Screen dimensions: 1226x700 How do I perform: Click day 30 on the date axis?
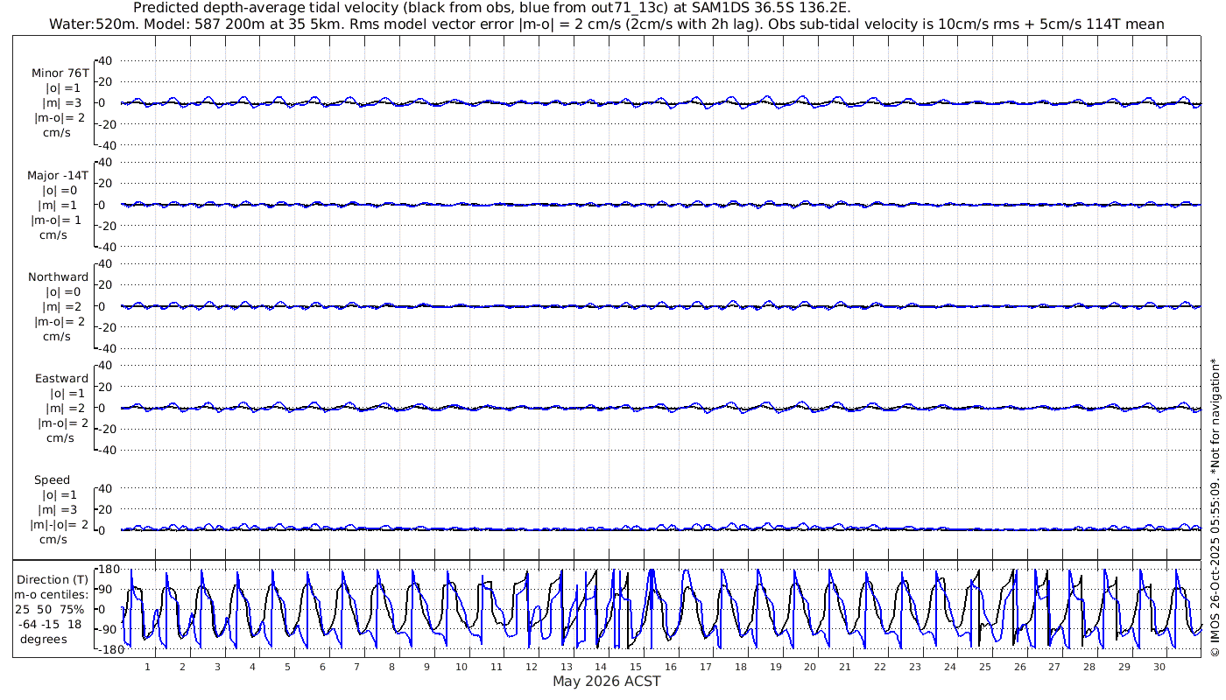1159,667
